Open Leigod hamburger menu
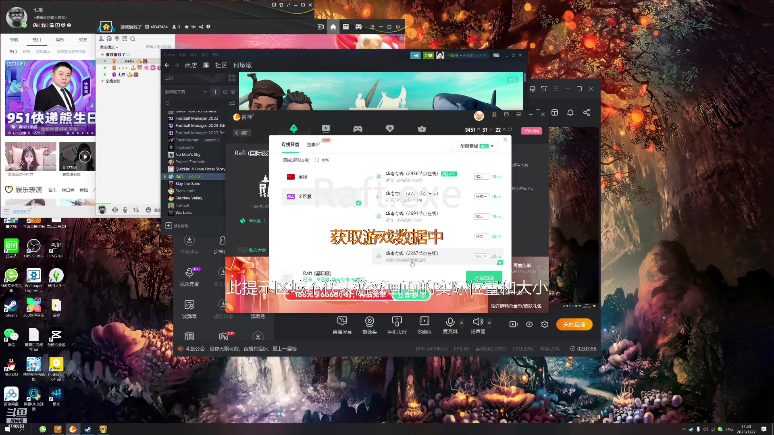 click(518, 114)
